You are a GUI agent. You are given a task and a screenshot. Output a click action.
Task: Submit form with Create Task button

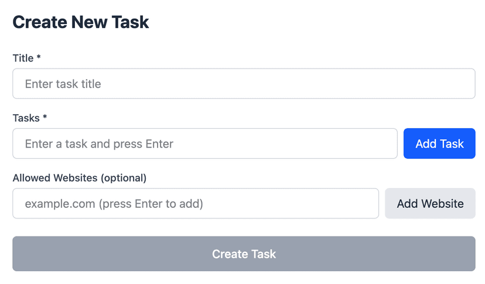(243, 254)
